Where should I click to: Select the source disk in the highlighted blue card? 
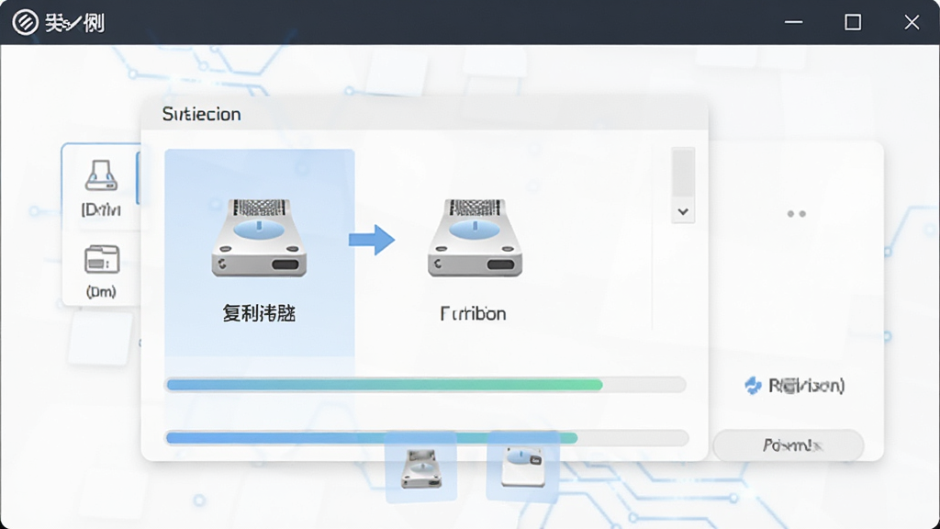259,238
